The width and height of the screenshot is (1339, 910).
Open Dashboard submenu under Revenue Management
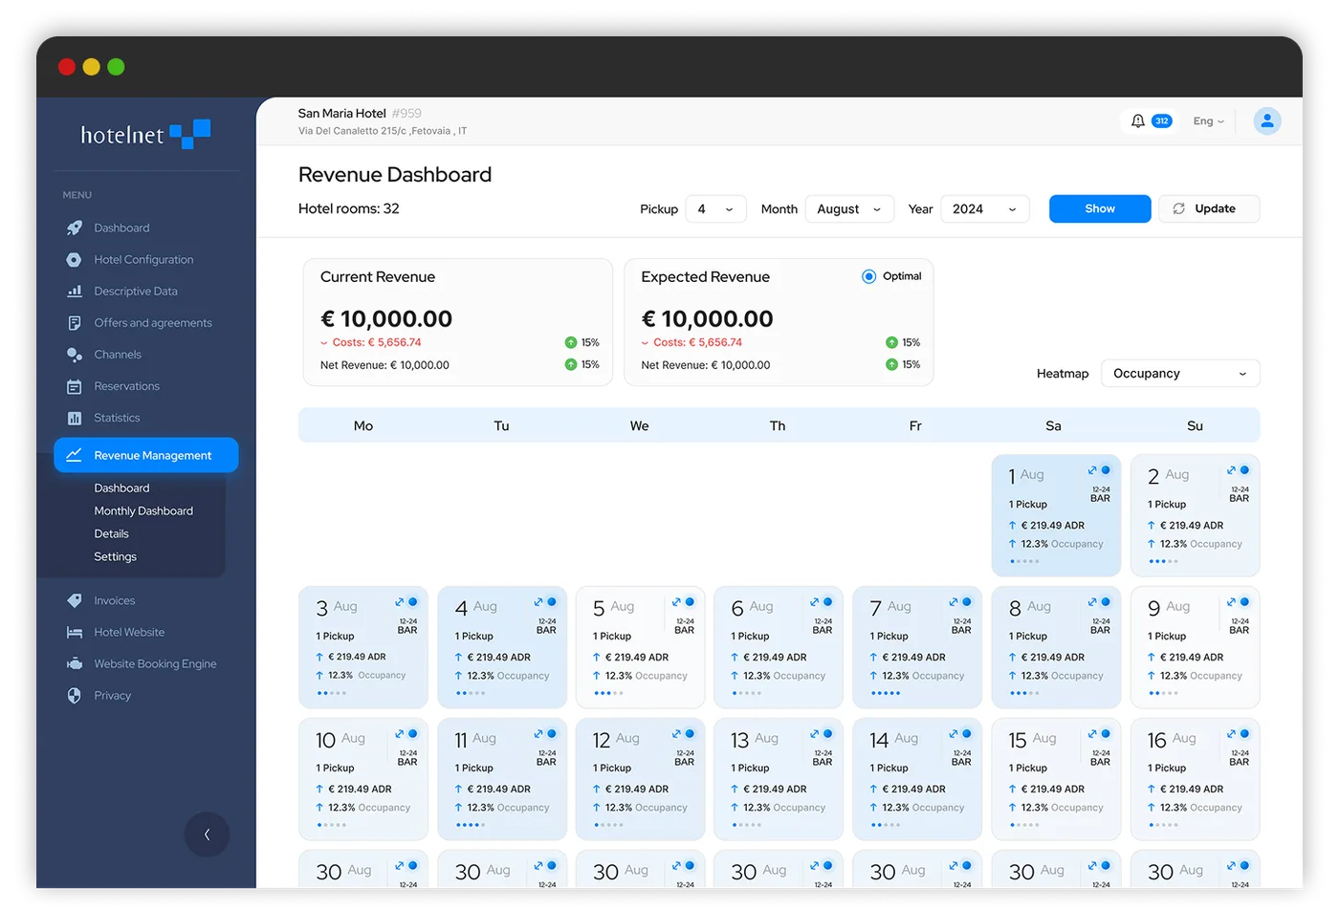(121, 488)
